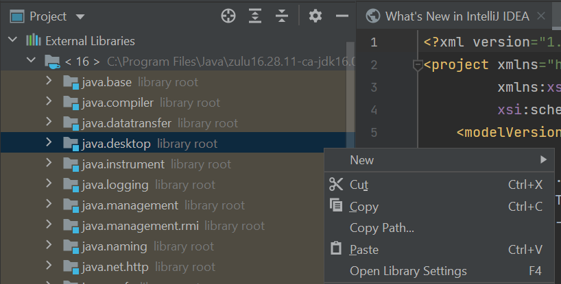The width and height of the screenshot is (561, 284).
Task: Choose Cut from context menu
Action: [x=439, y=185]
